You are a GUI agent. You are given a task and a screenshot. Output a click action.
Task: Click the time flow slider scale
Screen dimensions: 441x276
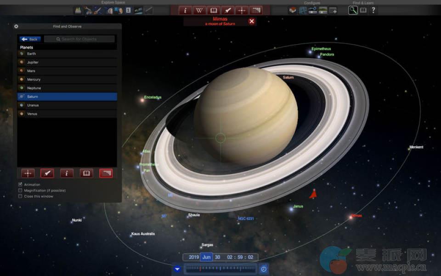[x=220, y=269]
